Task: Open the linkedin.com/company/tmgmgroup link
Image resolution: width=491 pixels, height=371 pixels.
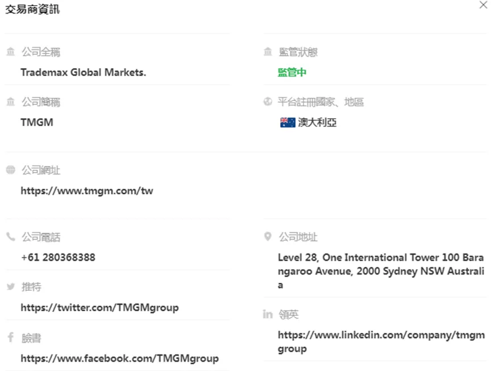Action: (x=381, y=341)
